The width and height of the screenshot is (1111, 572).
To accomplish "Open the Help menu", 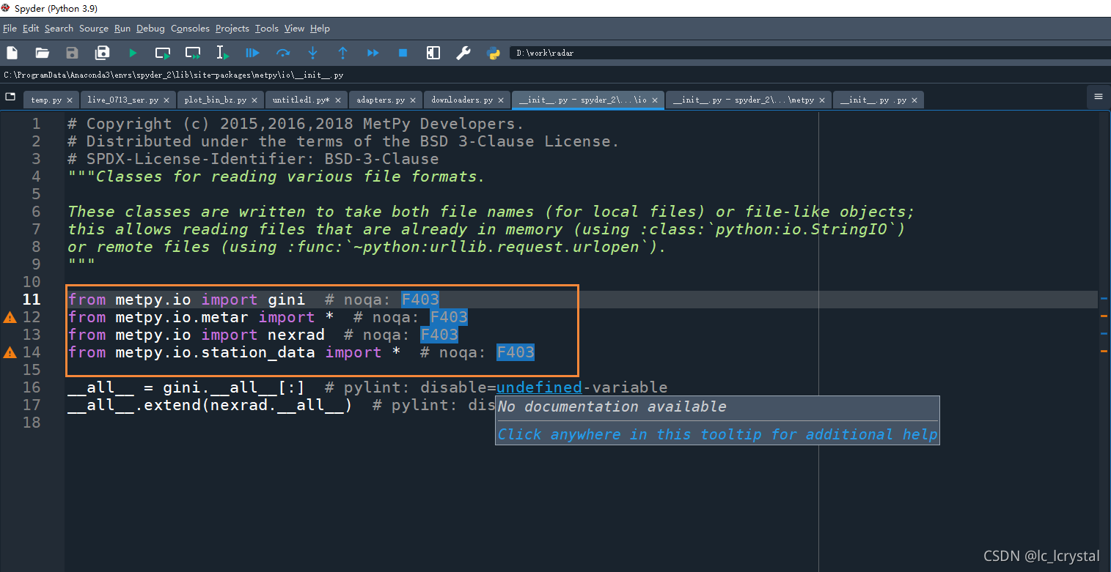I will point(320,29).
